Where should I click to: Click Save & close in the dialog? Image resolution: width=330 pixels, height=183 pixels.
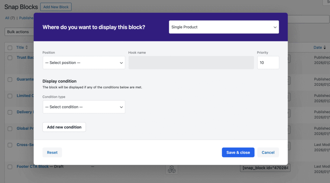coord(238,152)
